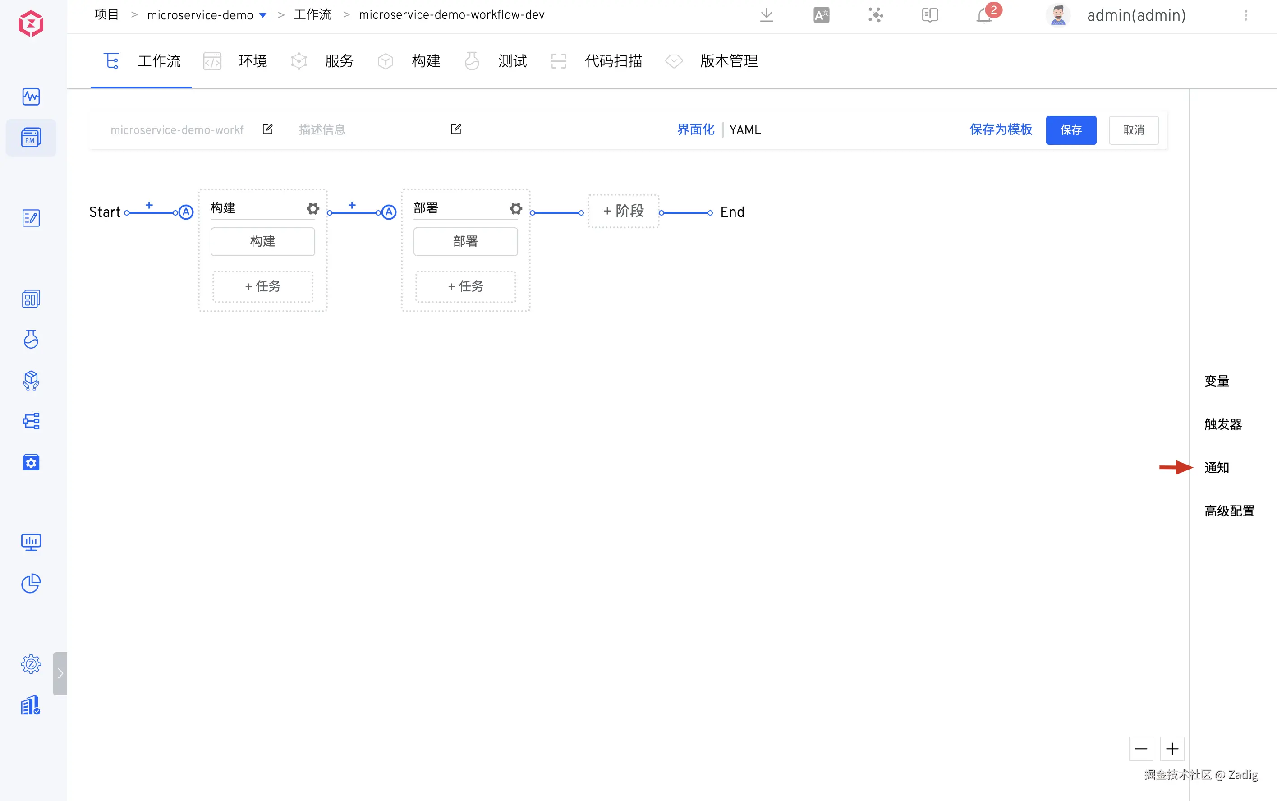Toggle approval circle before 部署 stage
Image resolution: width=1277 pixels, height=801 pixels.
tap(389, 212)
